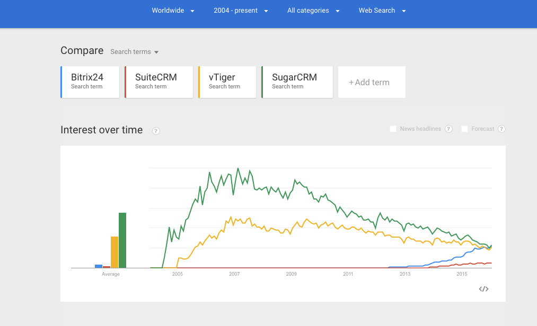Viewport: 537px width, 326px height.
Task: Open help icon beside Interest over time
Action: coord(156,131)
